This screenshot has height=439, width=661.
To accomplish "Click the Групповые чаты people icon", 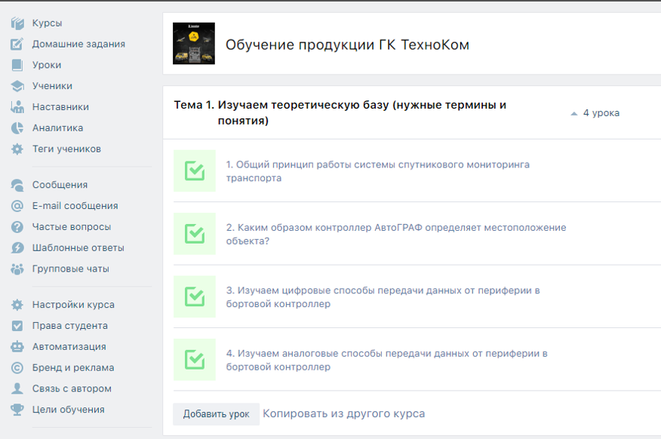I will point(17,269).
